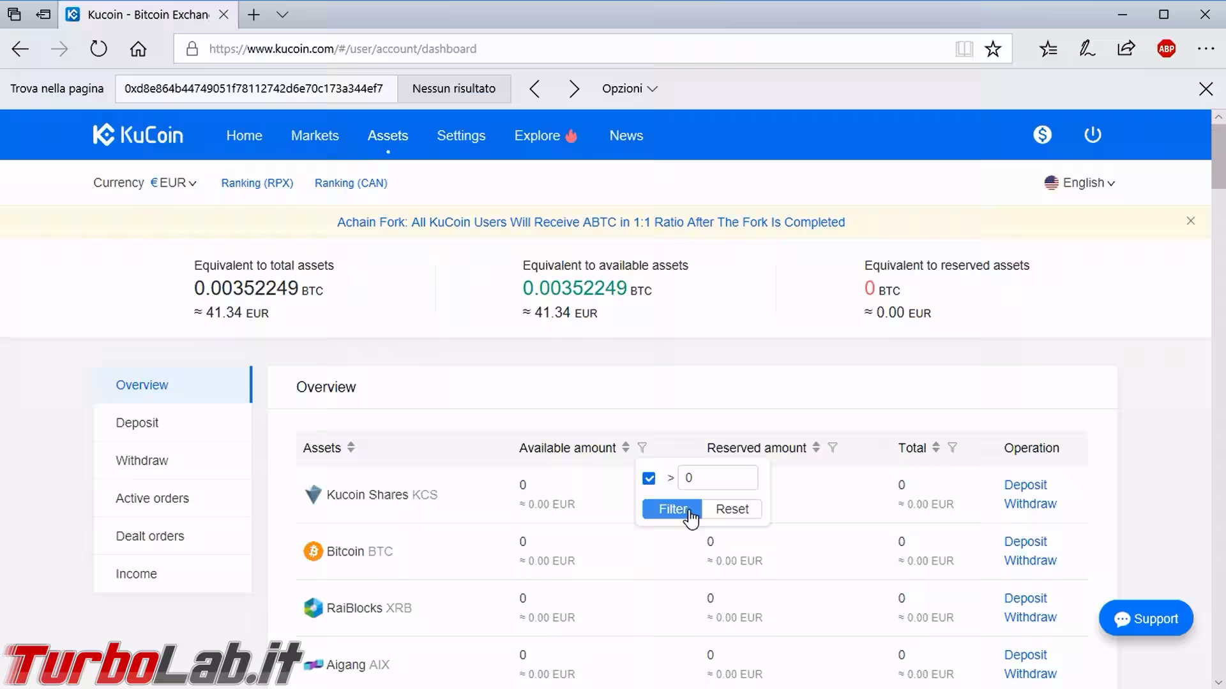Image resolution: width=1226 pixels, height=689 pixels.
Task: Click the dollar currency icon in header
Action: [1042, 135]
